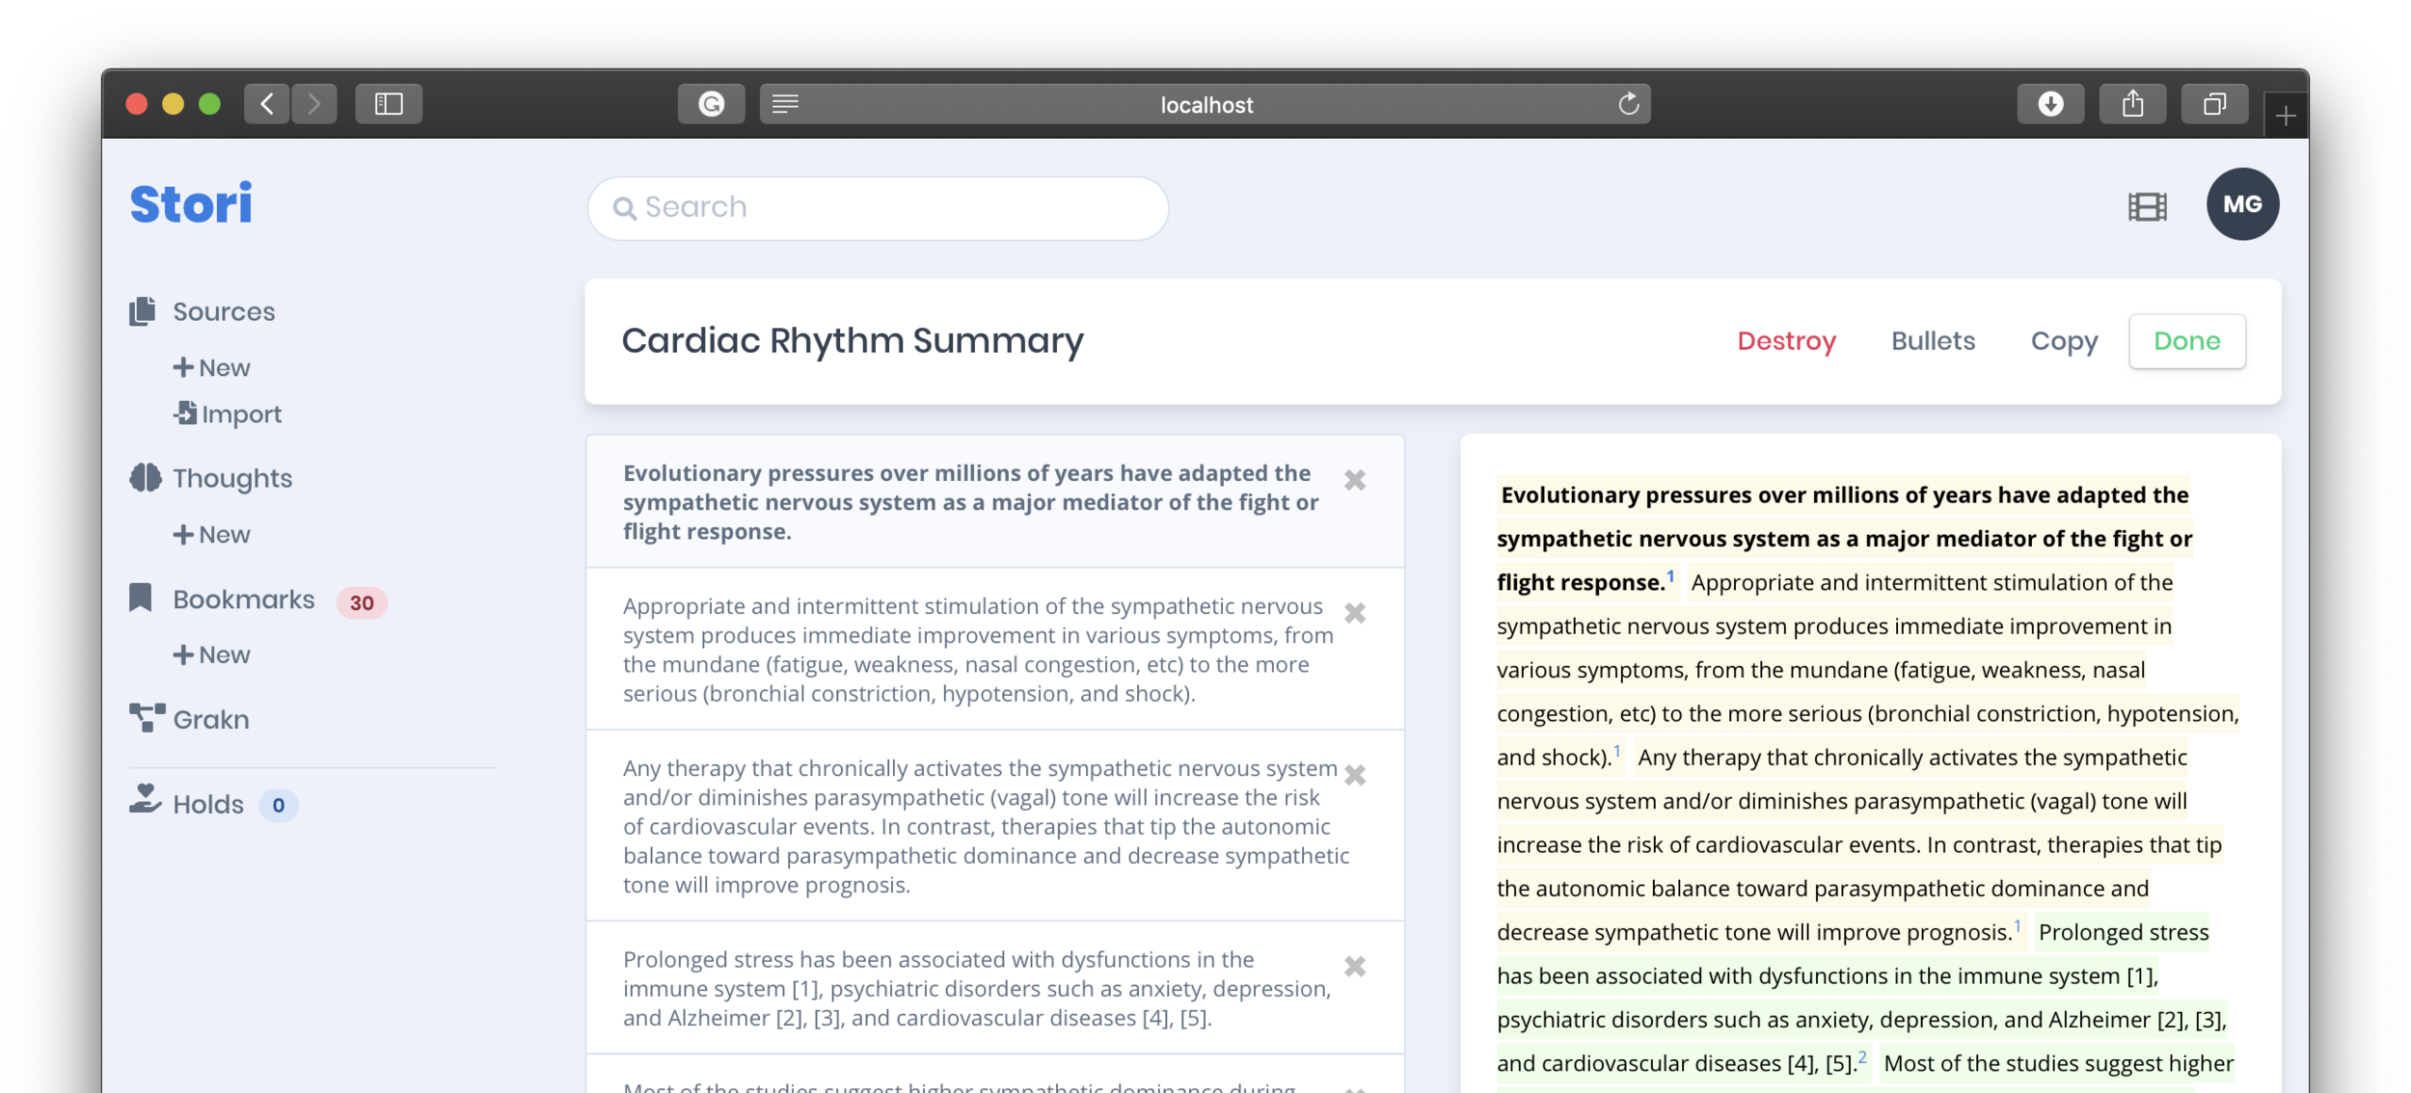Reload the page
2411x1093 pixels.
coord(1628,103)
